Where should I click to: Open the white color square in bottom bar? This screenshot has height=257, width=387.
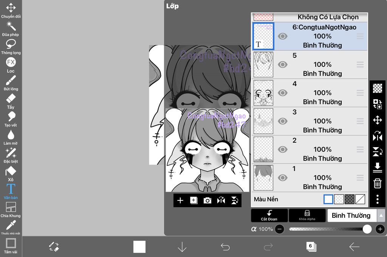[x=139, y=247]
